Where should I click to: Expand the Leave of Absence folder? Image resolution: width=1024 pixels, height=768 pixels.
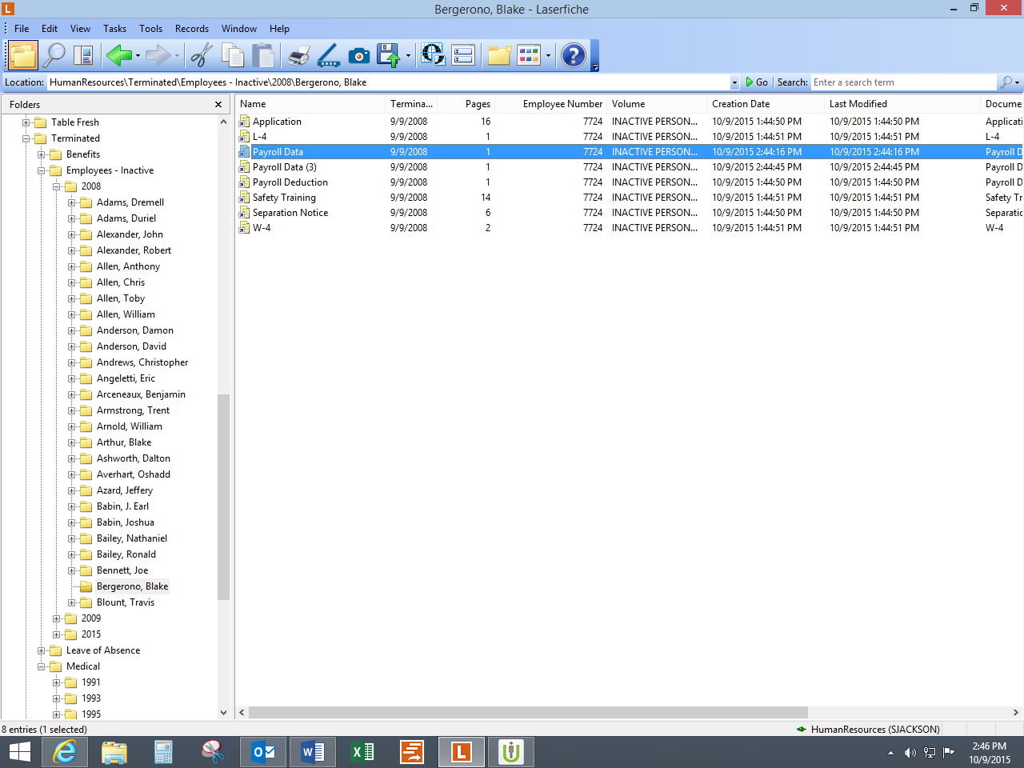pyautogui.click(x=42, y=650)
